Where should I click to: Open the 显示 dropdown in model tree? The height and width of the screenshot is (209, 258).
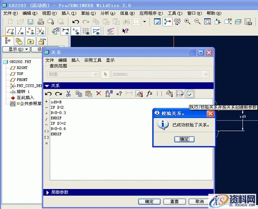[x=16, y=49]
